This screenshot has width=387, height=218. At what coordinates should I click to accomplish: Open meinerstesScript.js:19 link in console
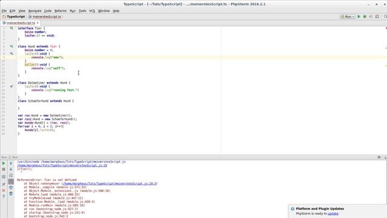coord(62,165)
